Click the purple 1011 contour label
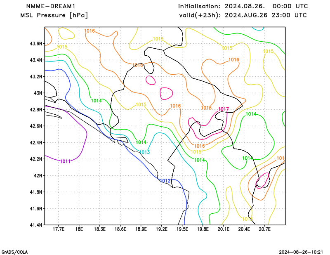The height and width of the screenshot is (255, 330). [x=65, y=161]
